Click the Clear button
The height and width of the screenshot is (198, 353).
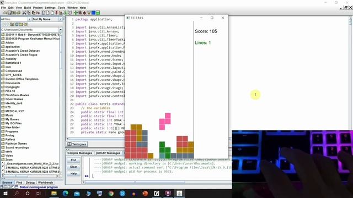point(73,167)
